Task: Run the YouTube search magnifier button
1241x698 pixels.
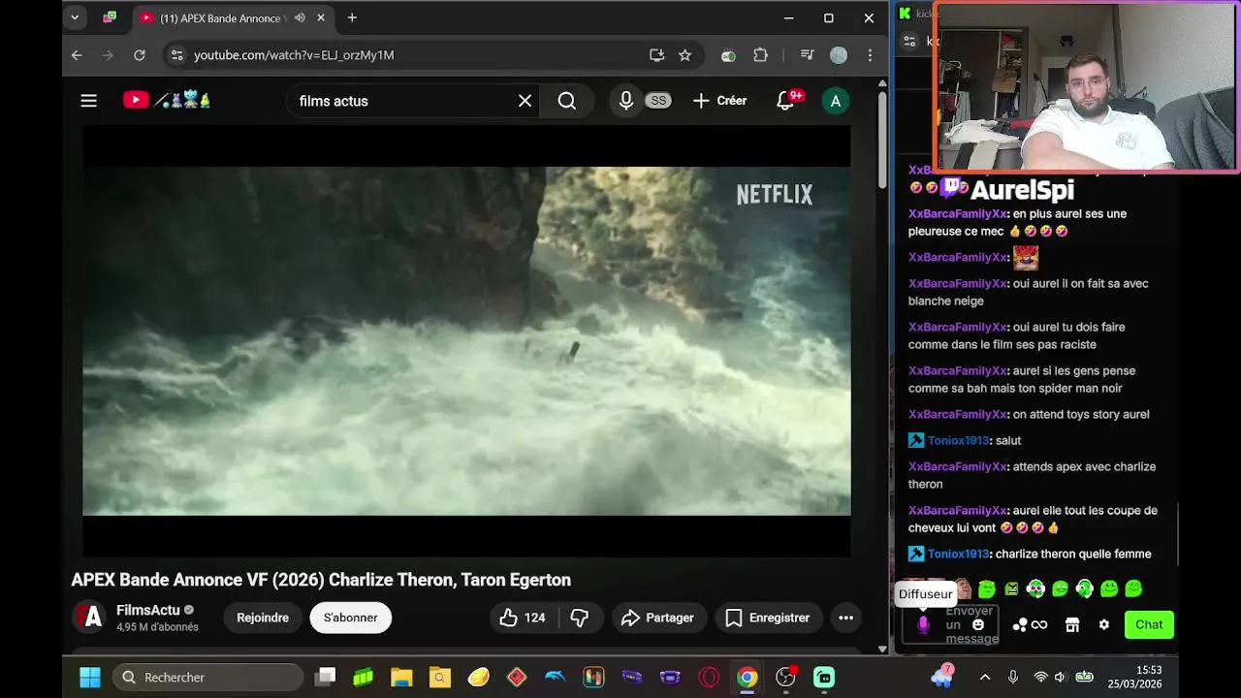Action: [x=567, y=101]
